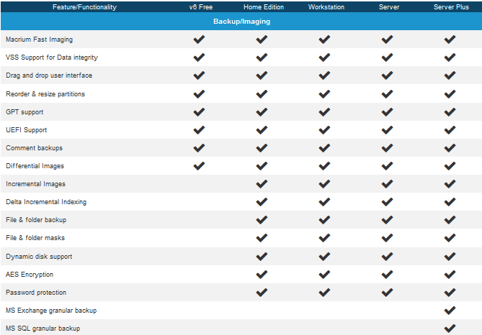Click Home Edition checkmark for Dynamic disk support
Screen dimensions: 482x335
[262, 257]
